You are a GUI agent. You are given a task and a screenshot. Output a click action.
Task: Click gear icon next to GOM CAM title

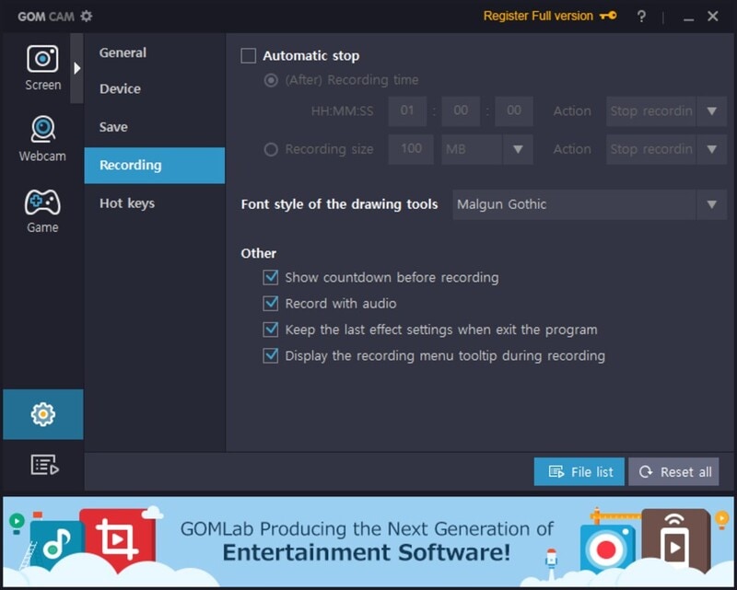[87, 17]
